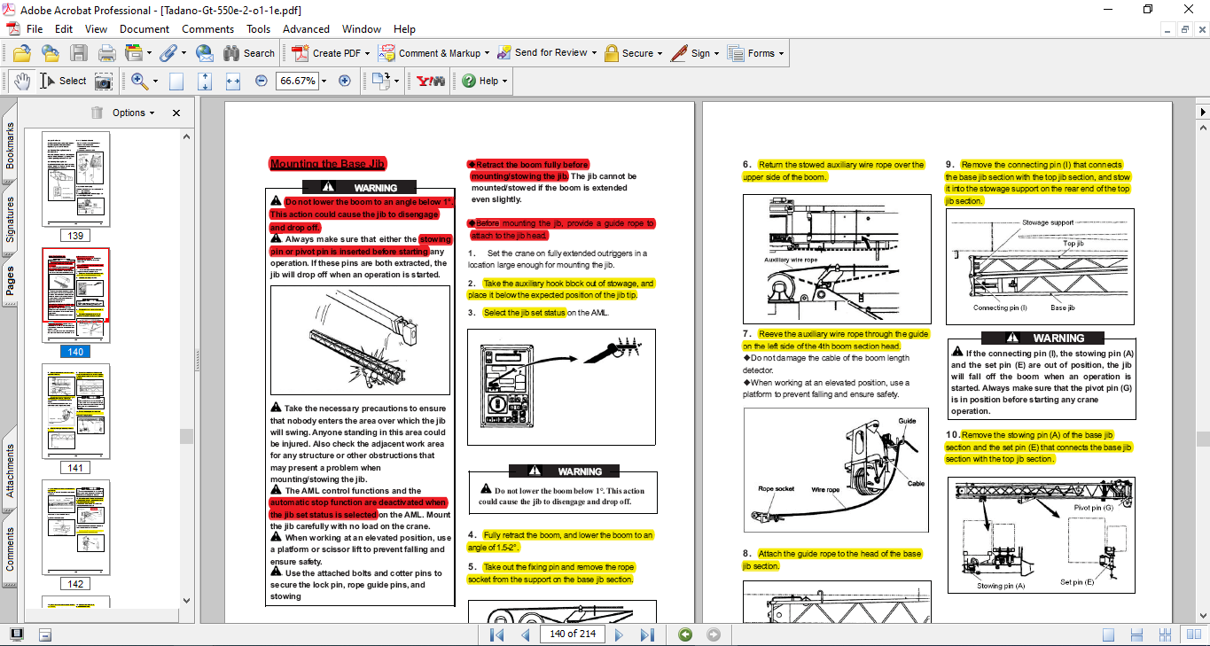
Task: Click the Fit Width icon
Action: pos(233,81)
